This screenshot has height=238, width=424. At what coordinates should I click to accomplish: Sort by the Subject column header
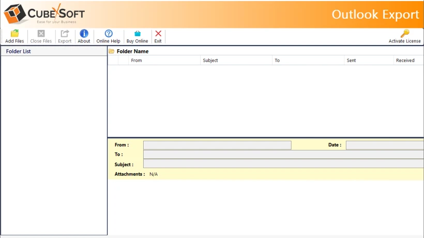point(236,61)
